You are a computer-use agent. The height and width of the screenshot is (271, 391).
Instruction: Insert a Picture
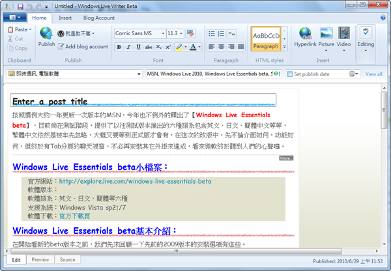tap(326, 39)
